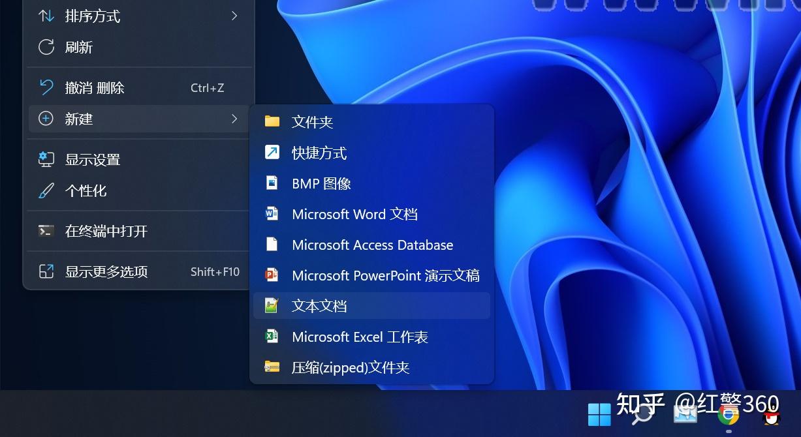This screenshot has width=801, height=437.
Task: Click the expand icon beside 显示更多选项
Action: point(46,271)
